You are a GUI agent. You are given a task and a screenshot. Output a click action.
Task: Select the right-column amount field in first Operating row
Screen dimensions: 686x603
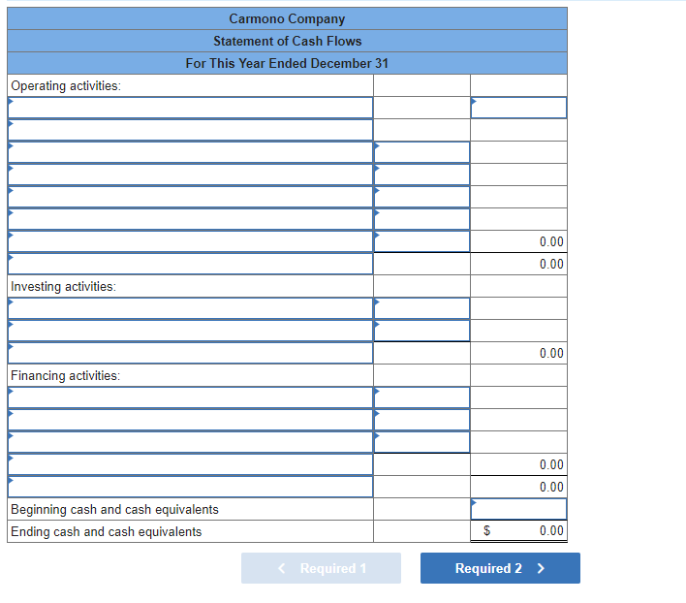(x=518, y=108)
